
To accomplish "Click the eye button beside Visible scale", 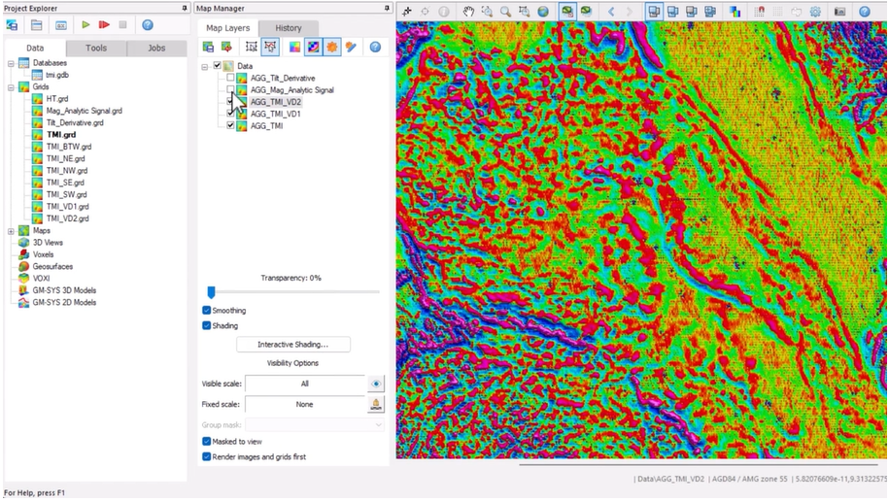I will click(x=375, y=384).
